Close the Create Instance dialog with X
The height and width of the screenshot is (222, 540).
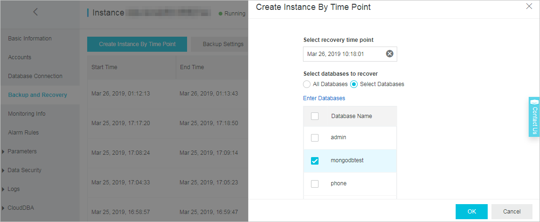point(529,6)
